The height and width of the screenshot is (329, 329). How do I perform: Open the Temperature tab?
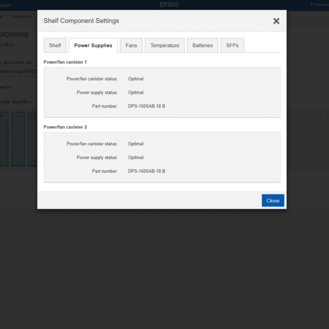(x=165, y=46)
